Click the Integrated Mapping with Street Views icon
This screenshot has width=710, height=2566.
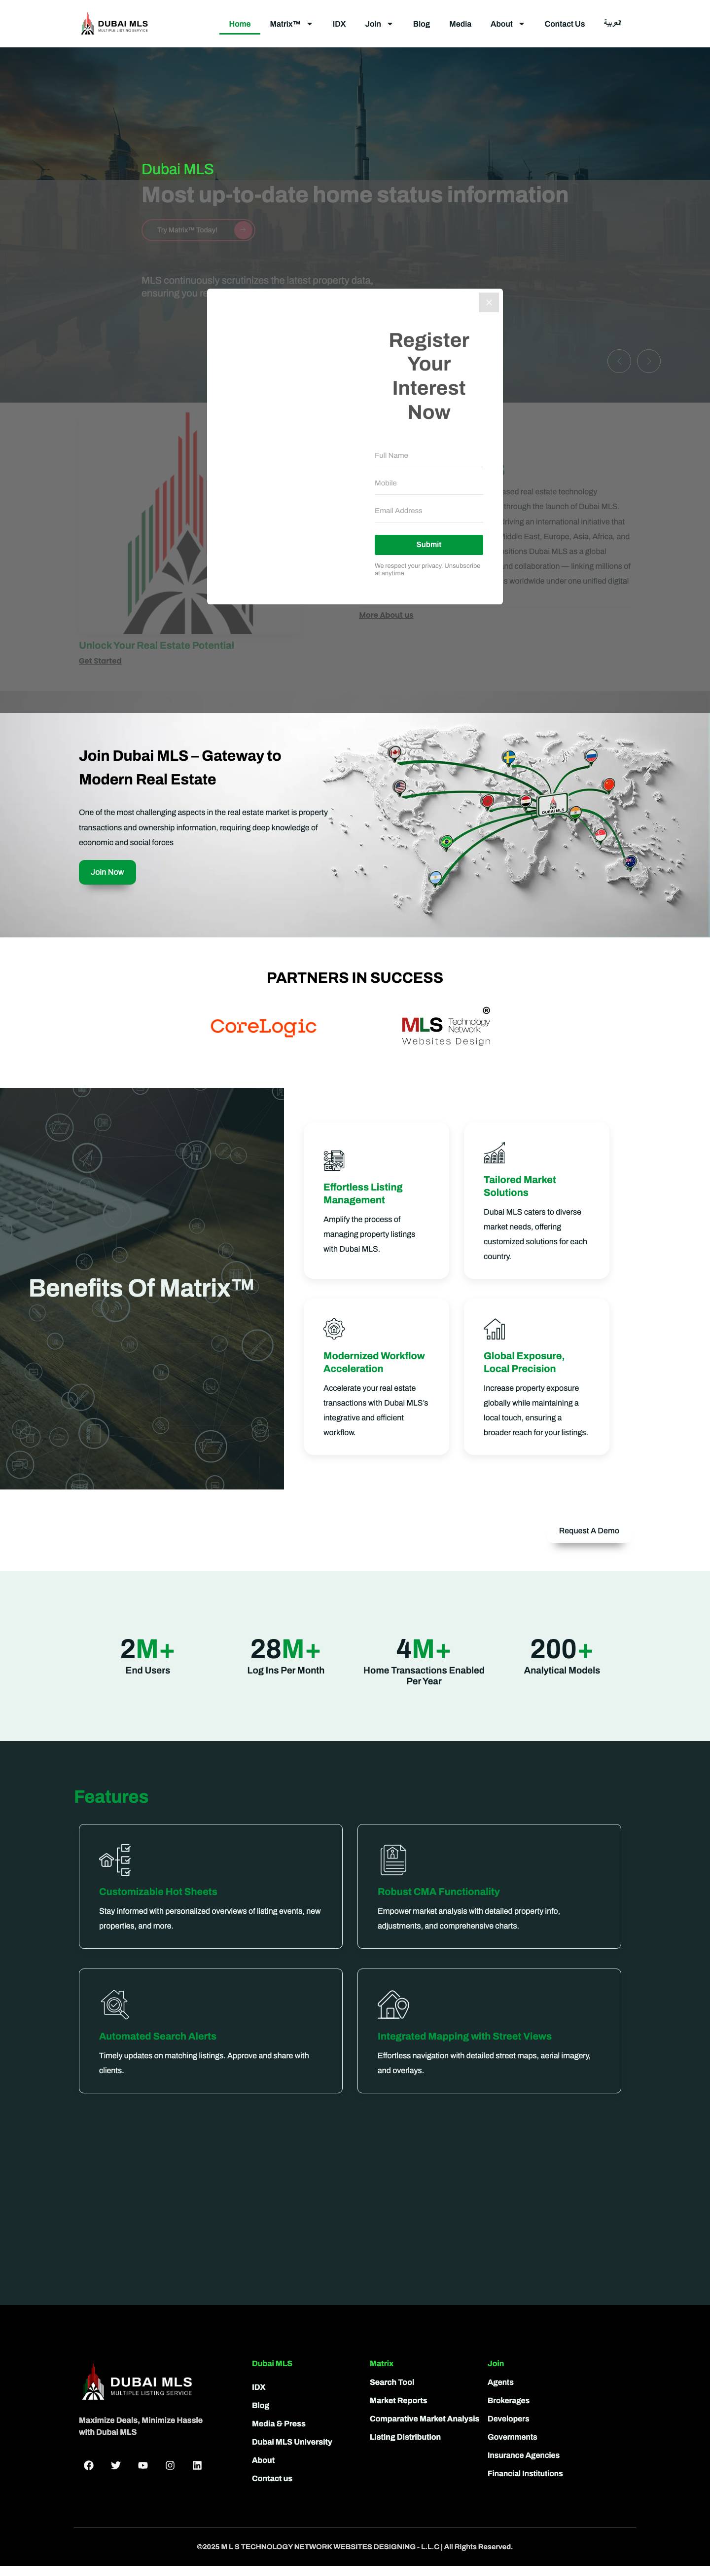click(393, 2003)
